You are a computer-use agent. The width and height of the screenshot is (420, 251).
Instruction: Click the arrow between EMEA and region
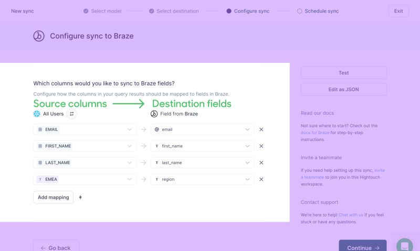pos(143,179)
